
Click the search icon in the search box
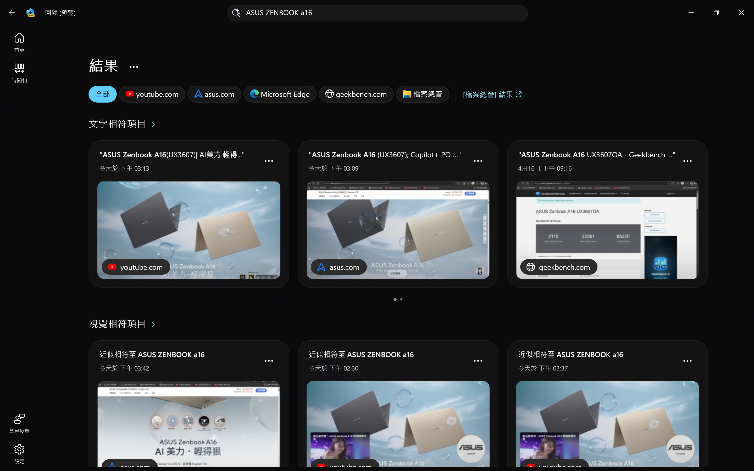tap(236, 13)
